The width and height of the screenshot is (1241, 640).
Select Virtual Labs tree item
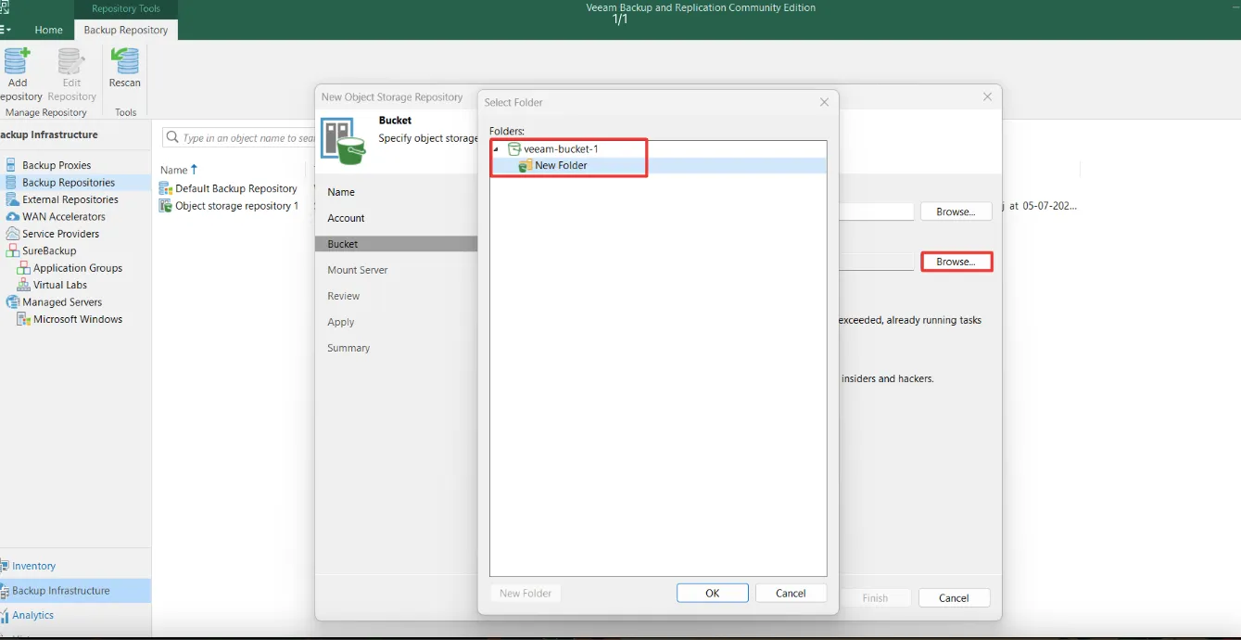click(60, 285)
